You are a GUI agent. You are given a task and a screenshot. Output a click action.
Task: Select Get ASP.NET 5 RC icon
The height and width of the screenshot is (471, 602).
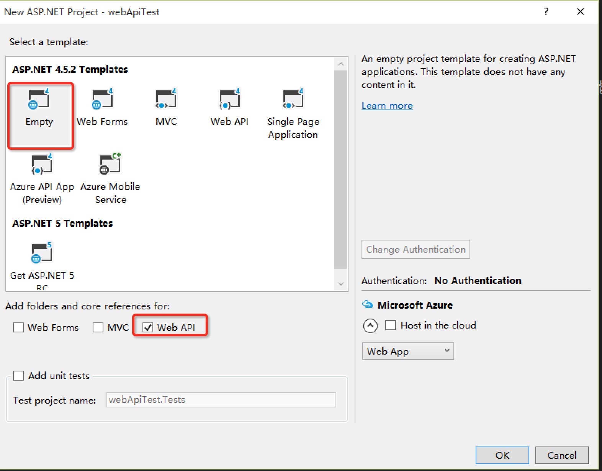(42, 253)
